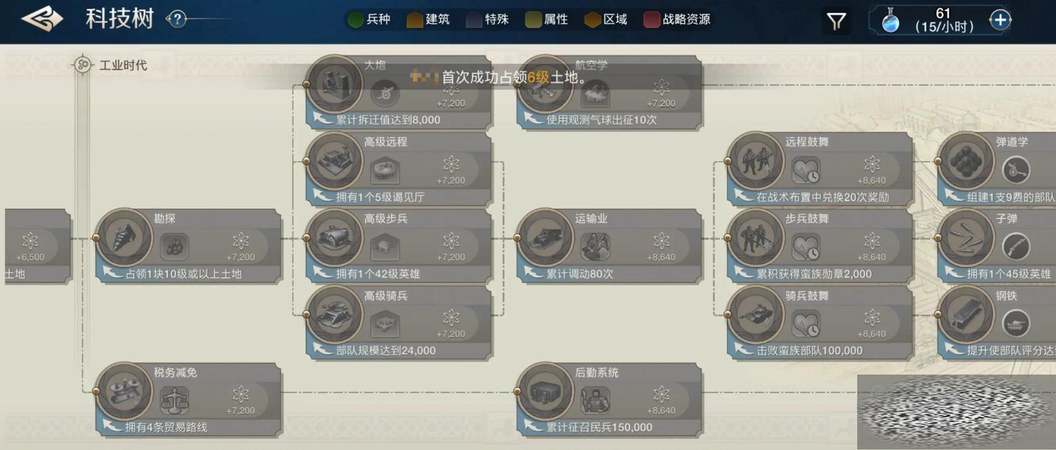Click the back arrow icon
The height and width of the screenshot is (450, 1056).
coord(42,19)
